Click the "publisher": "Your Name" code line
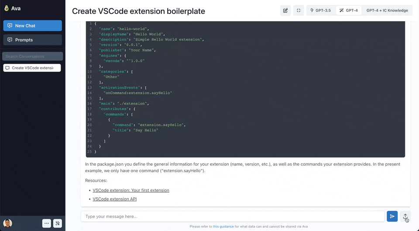Screen dimensions: 419x231 tap(127, 50)
